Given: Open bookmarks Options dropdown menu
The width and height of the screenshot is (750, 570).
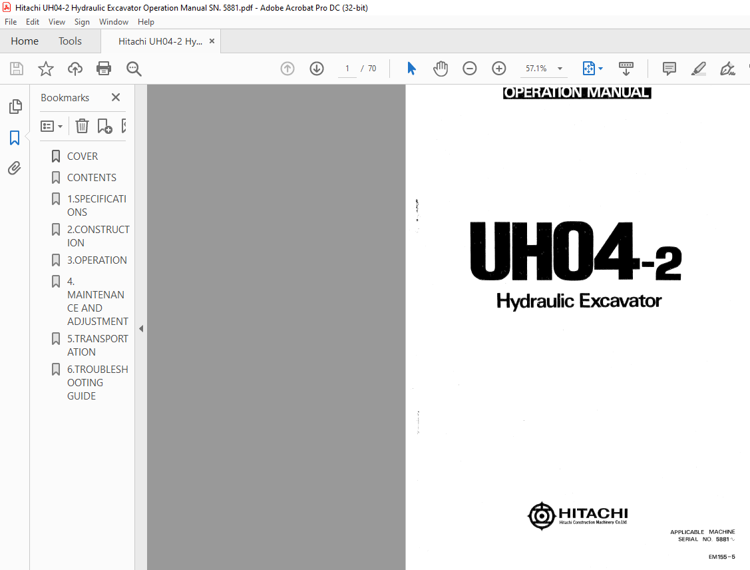Looking at the screenshot, I should point(52,127).
